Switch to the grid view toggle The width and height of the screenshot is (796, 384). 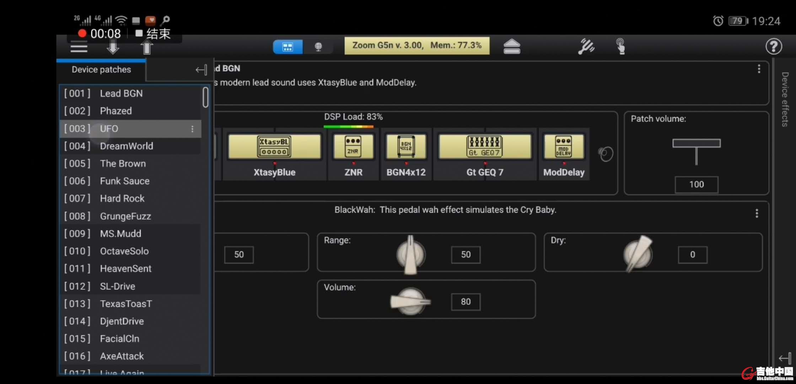[x=288, y=47]
